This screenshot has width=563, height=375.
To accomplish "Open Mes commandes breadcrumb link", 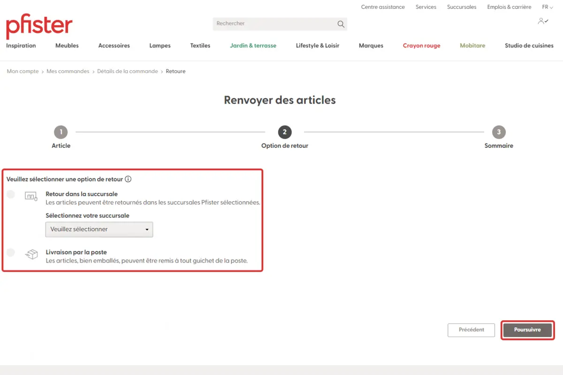I will point(68,71).
